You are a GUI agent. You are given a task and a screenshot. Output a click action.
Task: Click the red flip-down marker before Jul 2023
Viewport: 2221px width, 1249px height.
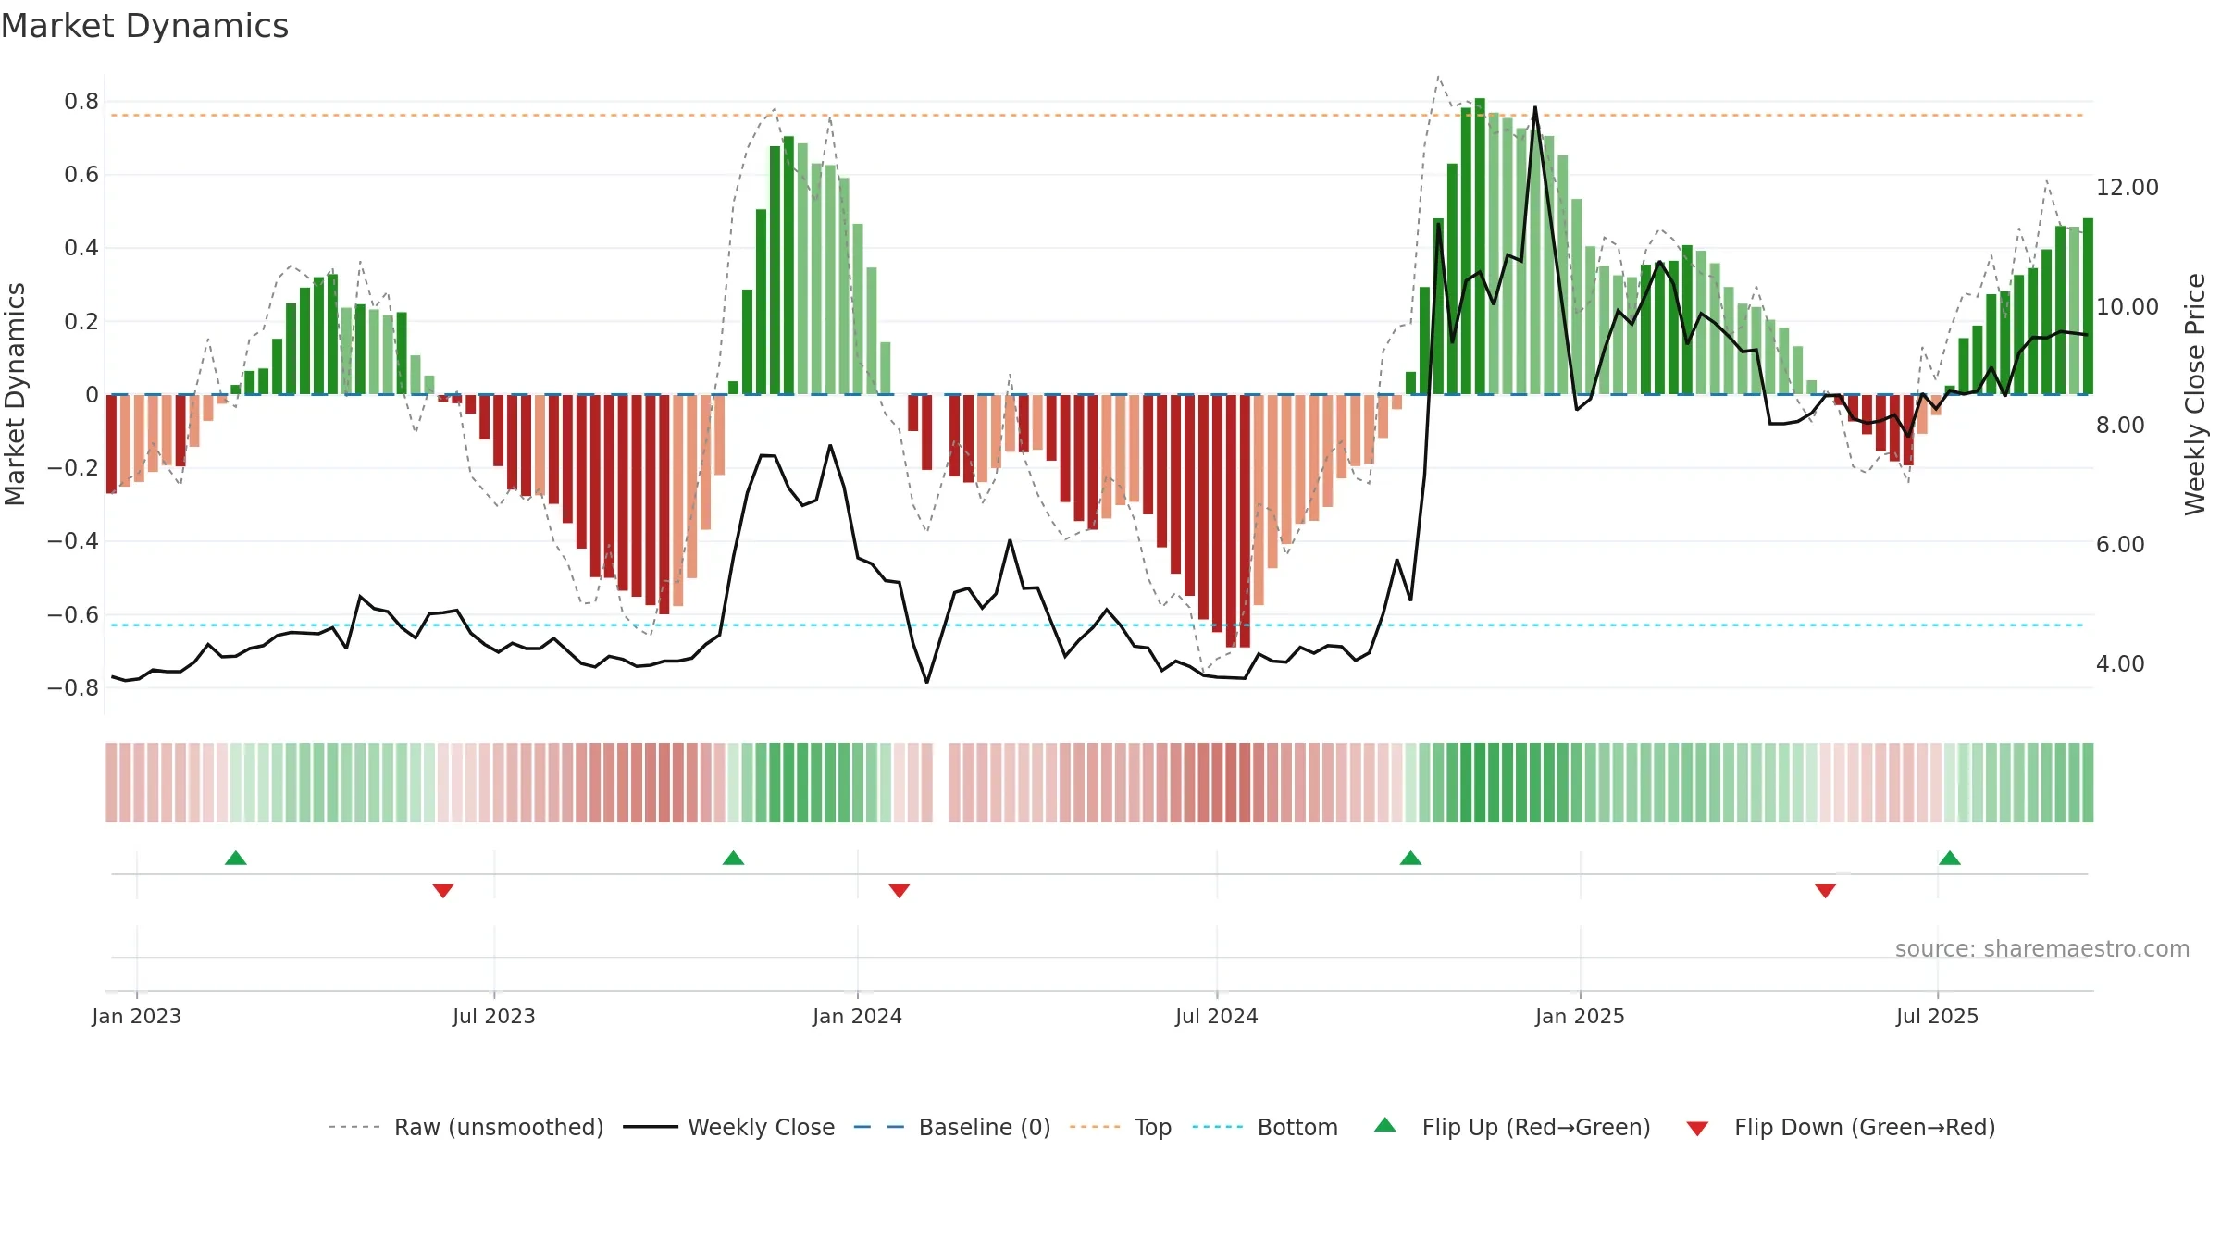point(443,890)
